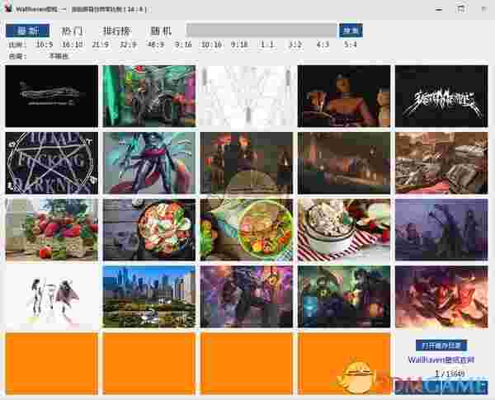The image size is (495, 400).
Task: Open the aircraft sketch on black wallpaper
Action: (52, 96)
